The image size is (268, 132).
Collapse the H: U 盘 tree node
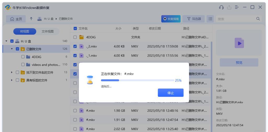click(x=6, y=41)
